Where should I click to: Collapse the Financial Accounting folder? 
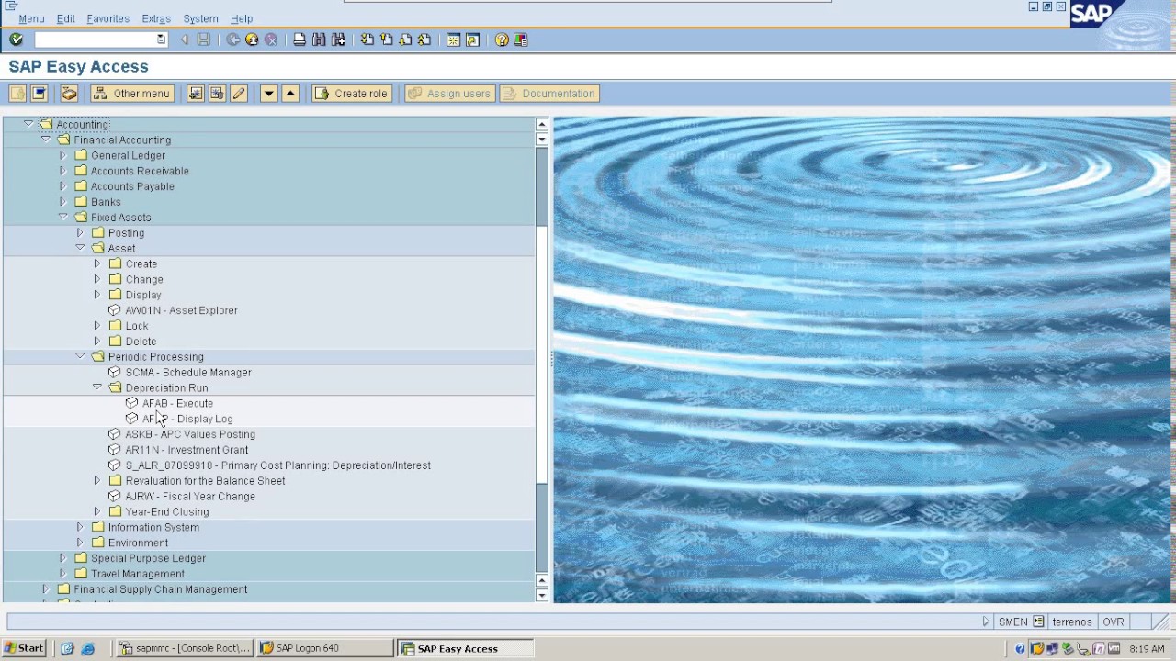(x=46, y=140)
